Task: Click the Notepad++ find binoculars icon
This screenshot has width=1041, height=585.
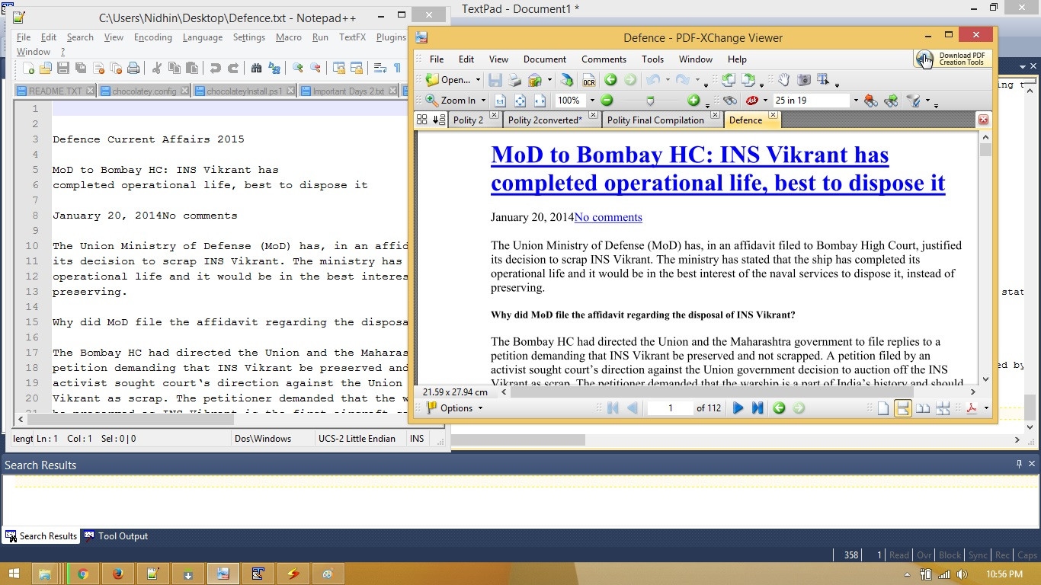Action: click(x=257, y=68)
